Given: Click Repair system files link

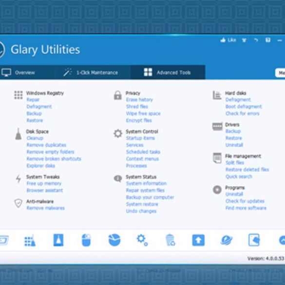Looking at the screenshot, I should click(x=145, y=190).
